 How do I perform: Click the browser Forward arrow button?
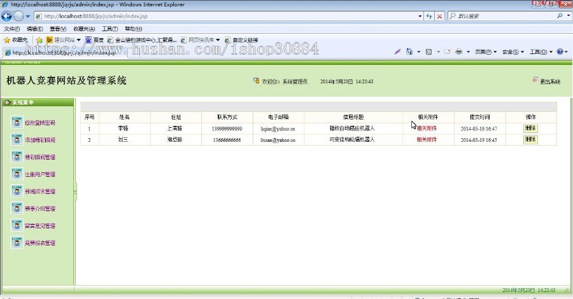coord(18,16)
